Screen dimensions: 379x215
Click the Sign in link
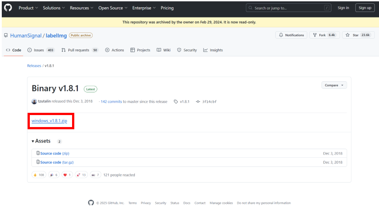343,8
